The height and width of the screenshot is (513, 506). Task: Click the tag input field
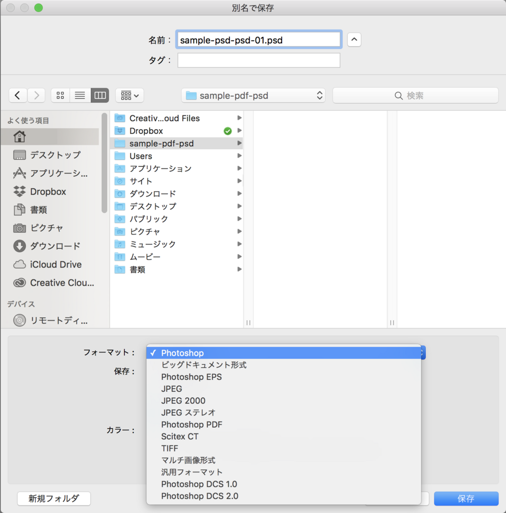coord(259,60)
